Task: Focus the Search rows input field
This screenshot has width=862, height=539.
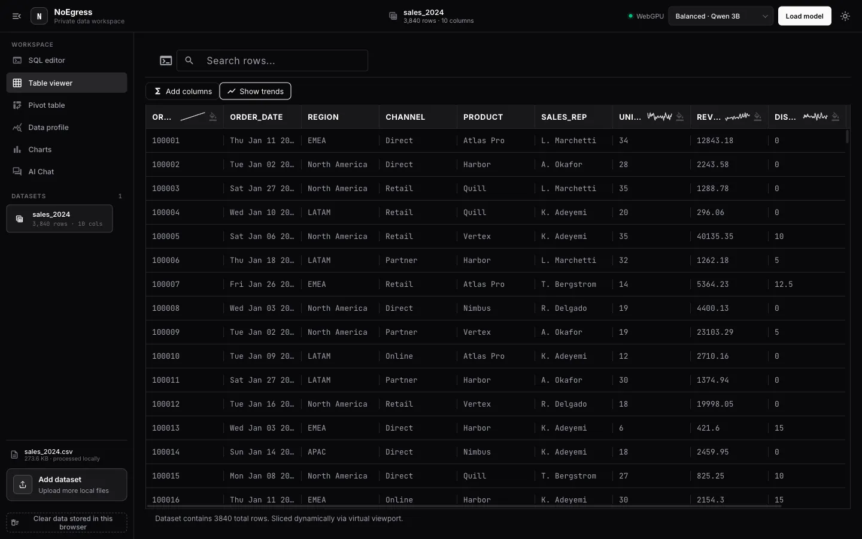Action: tap(272, 60)
